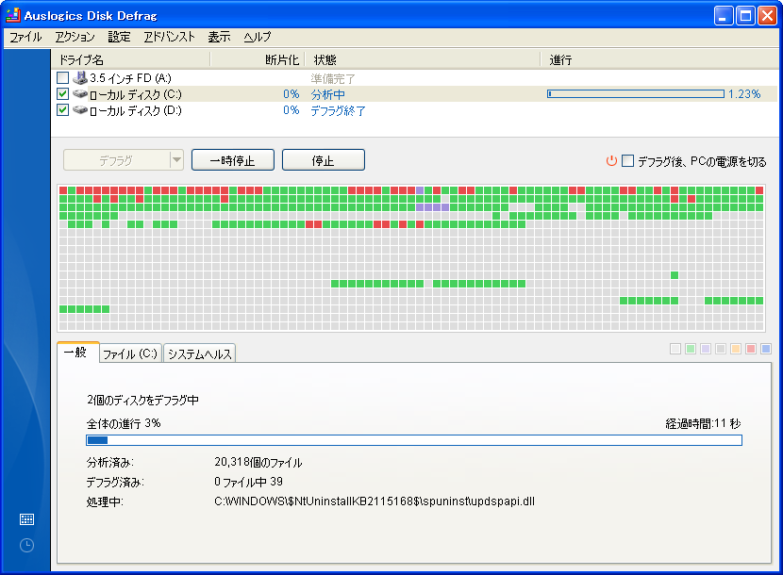Sort by the 断片化 column header
The height and width of the screenshot is (575, 783).
tap(258, 59)
